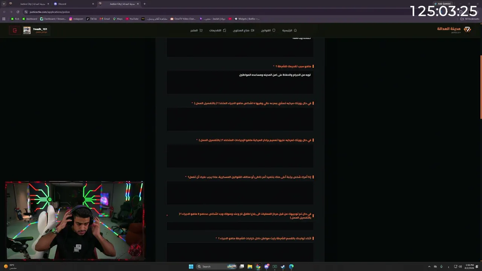Switch to the first Justice City tab

pos(30,4)
